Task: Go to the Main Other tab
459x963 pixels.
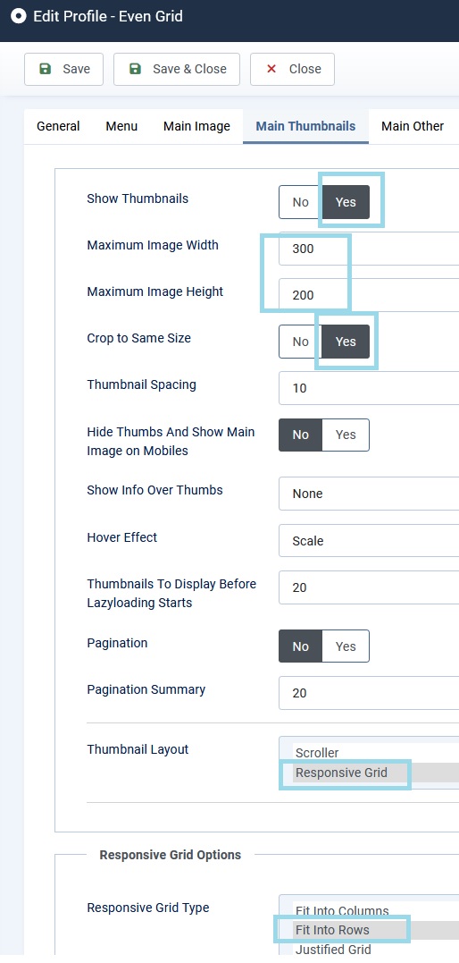Action: [x=413, y=126]
